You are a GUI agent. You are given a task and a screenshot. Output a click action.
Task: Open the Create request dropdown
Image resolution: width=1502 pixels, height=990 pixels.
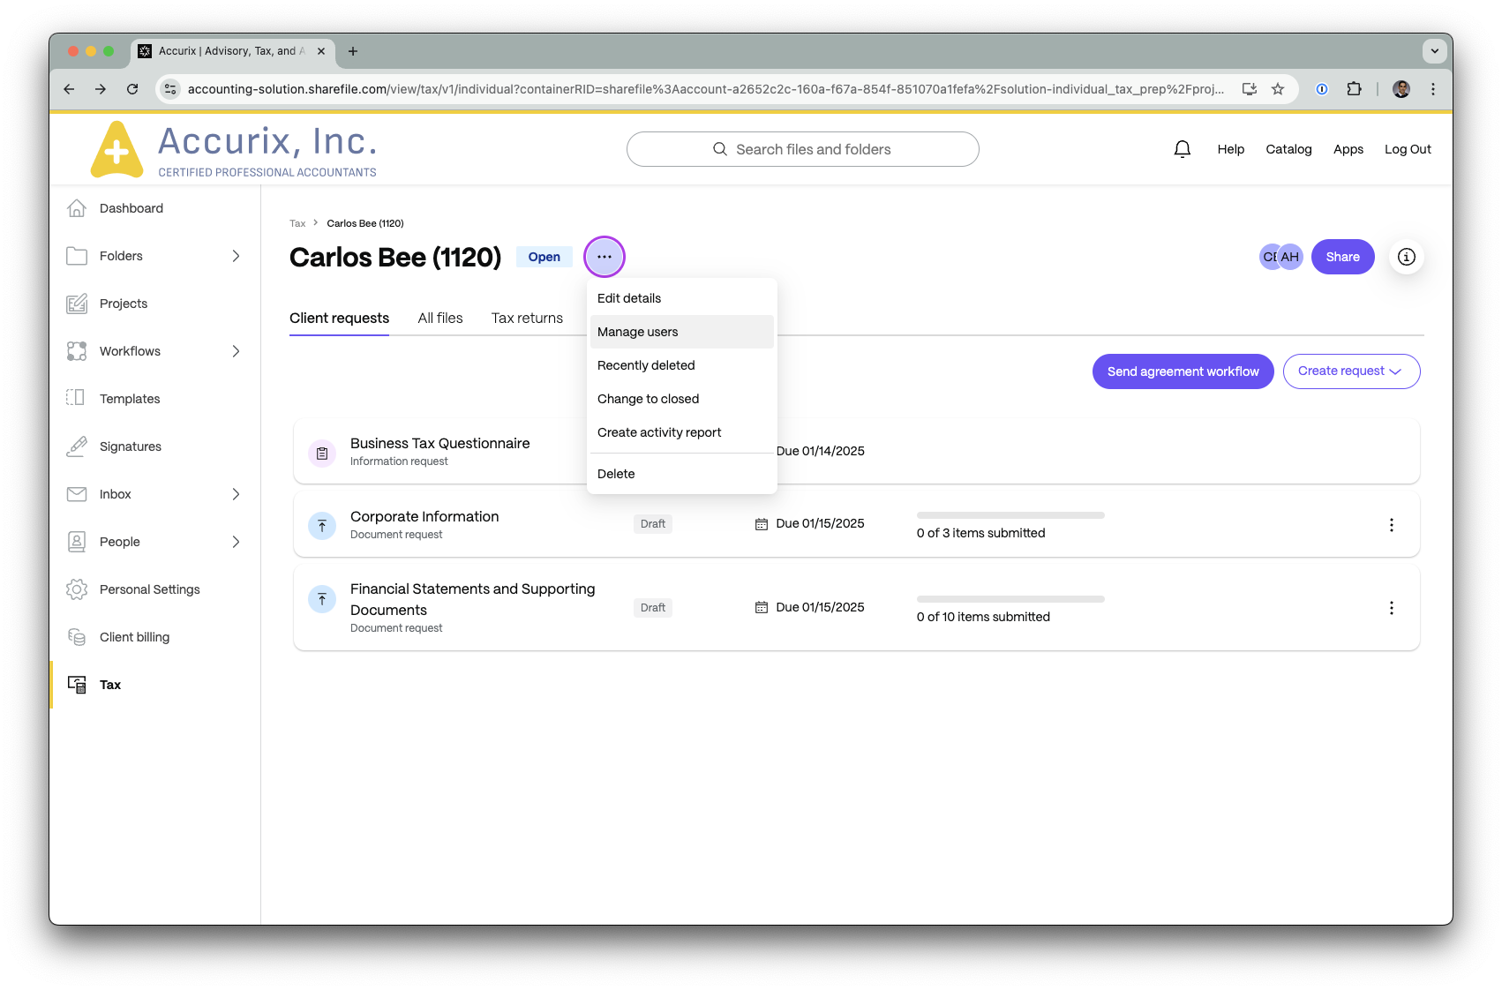[1351, 371]
